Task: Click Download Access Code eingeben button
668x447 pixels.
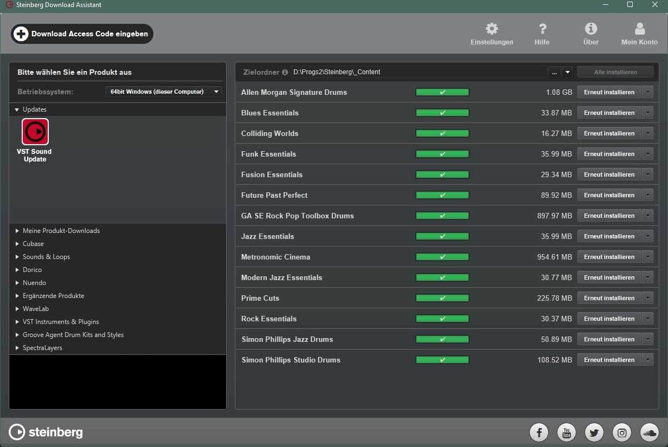Action: tap(82, 34)
